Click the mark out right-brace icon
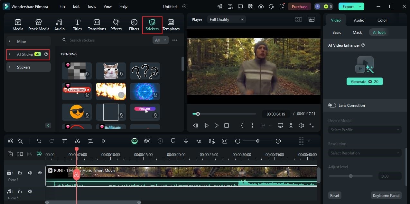Image resolution: width=410 pixels, height=204 pixels. pyautogui.click(x=252, y=125)
